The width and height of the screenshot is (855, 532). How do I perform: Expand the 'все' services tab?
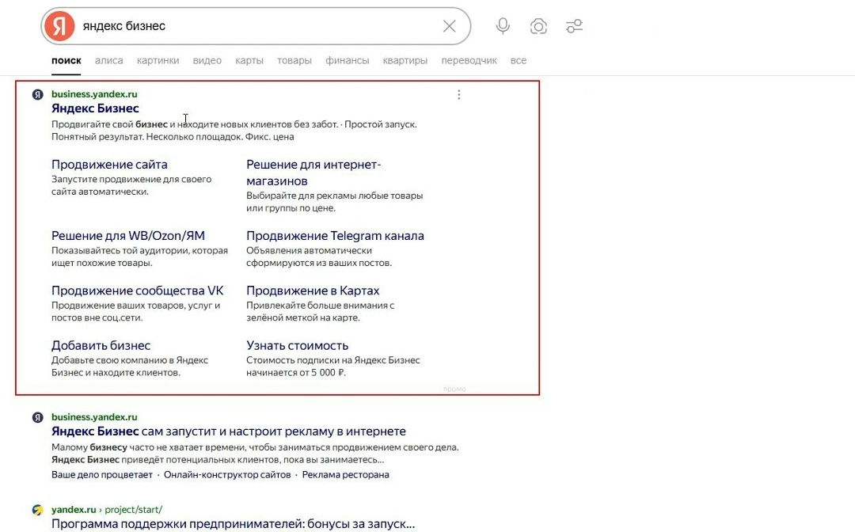click(519, 60)
